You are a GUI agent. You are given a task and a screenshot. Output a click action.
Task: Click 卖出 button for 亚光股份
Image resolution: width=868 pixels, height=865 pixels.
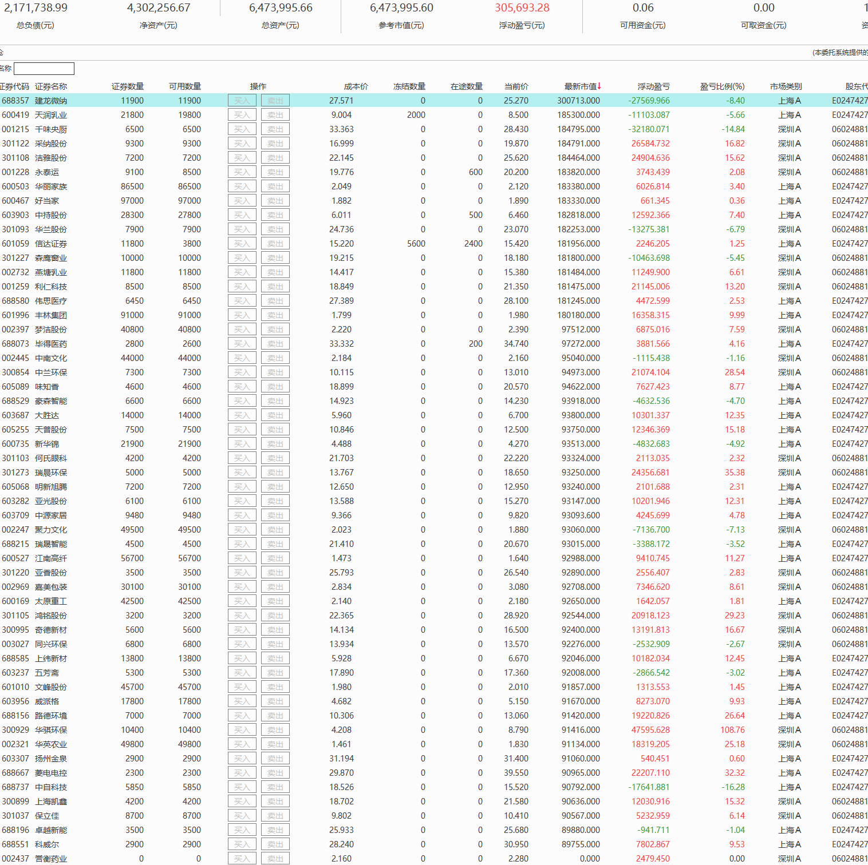275,501
